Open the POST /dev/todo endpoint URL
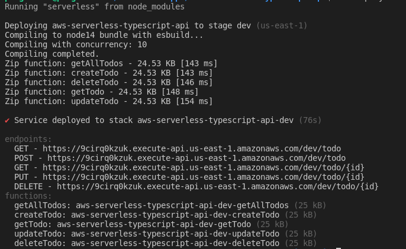Viewport: 406px width, 249px height. pyautogui.click(x=196, y=158)
